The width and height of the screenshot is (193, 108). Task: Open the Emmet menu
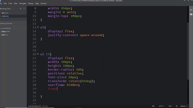click(x=43, y=3)
